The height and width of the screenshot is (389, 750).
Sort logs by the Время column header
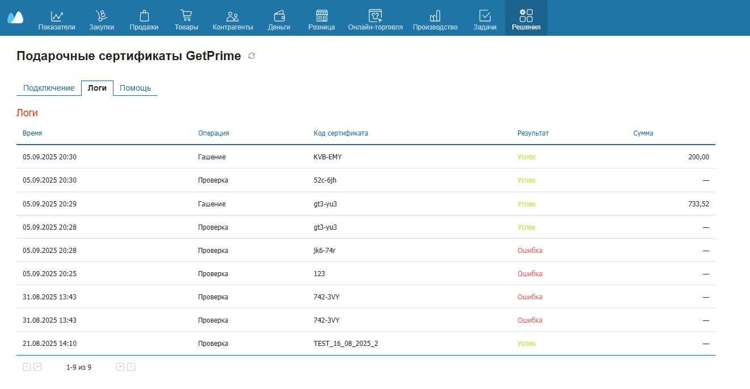pos(32,133)
